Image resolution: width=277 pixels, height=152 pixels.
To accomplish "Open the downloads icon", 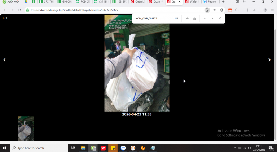I will click(255, 10).
